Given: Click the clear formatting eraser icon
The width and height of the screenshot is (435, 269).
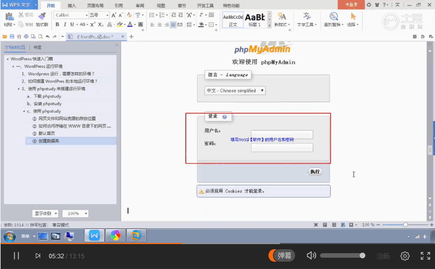Looking at the screenshot, I should 129,15.
